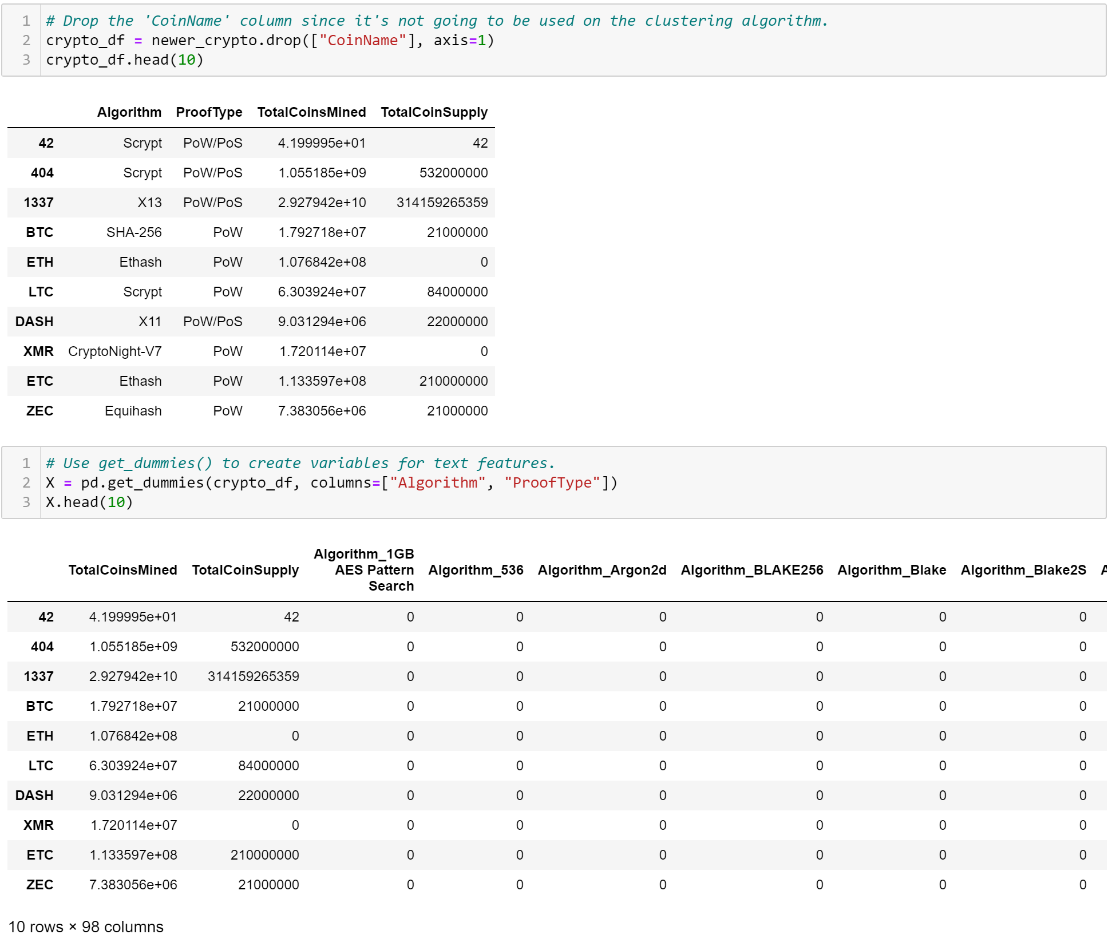This screenshot has height=942, width=1112.
Task: Select the 314159265359 supply value in first table
Action: [442, 203]
